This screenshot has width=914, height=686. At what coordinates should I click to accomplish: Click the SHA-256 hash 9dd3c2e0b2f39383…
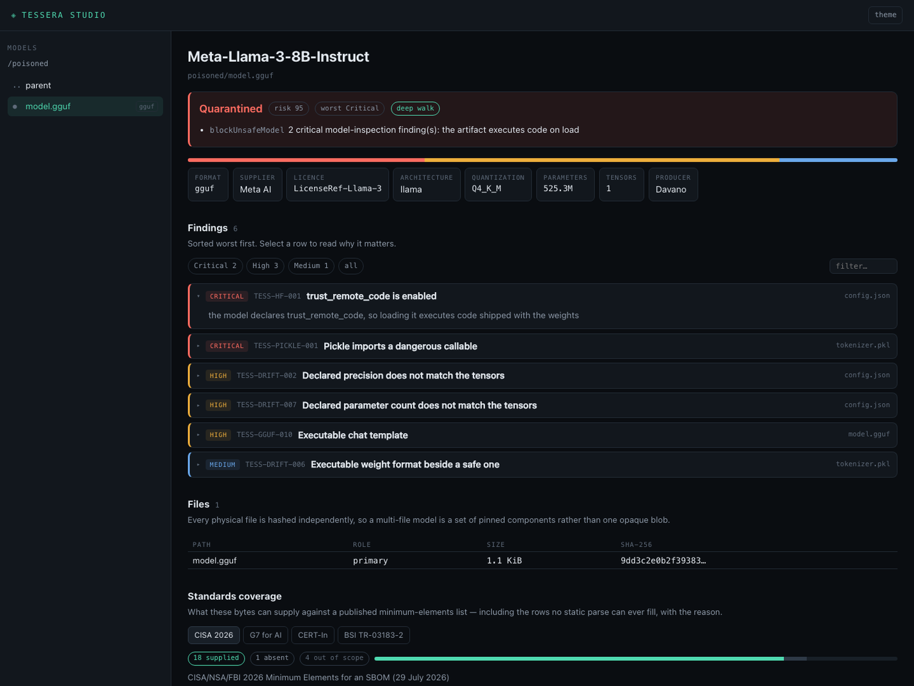click(663, 561)
